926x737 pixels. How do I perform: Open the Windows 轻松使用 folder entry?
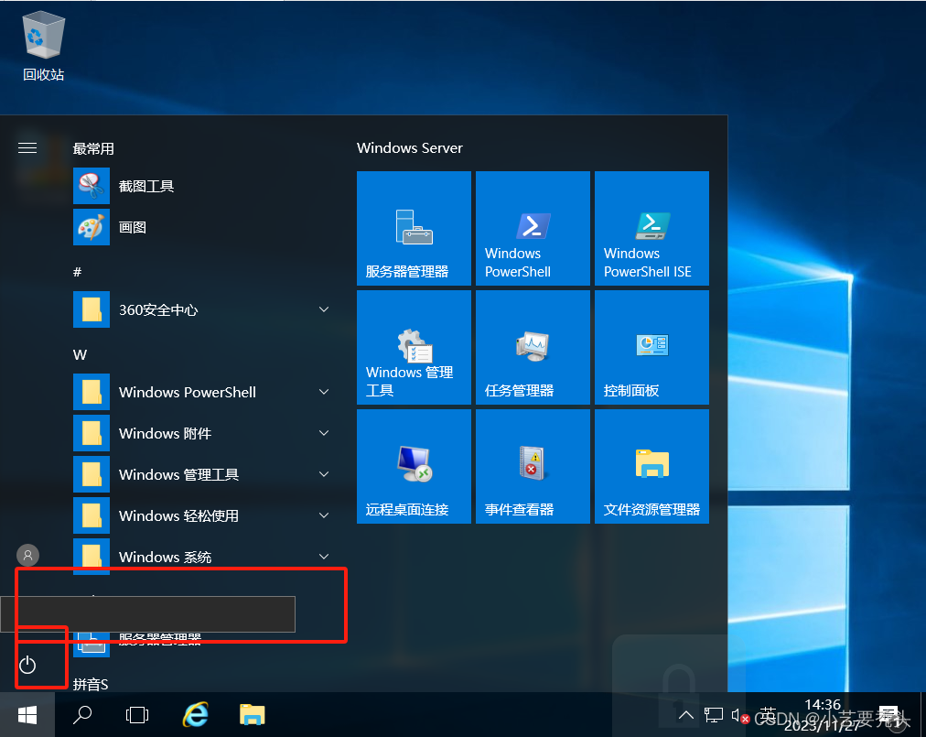point(200,515)
